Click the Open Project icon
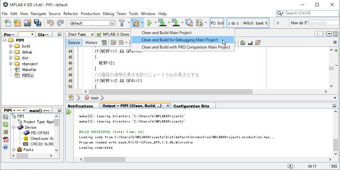This screenshot has height=170, width=340. pos(27,23)
